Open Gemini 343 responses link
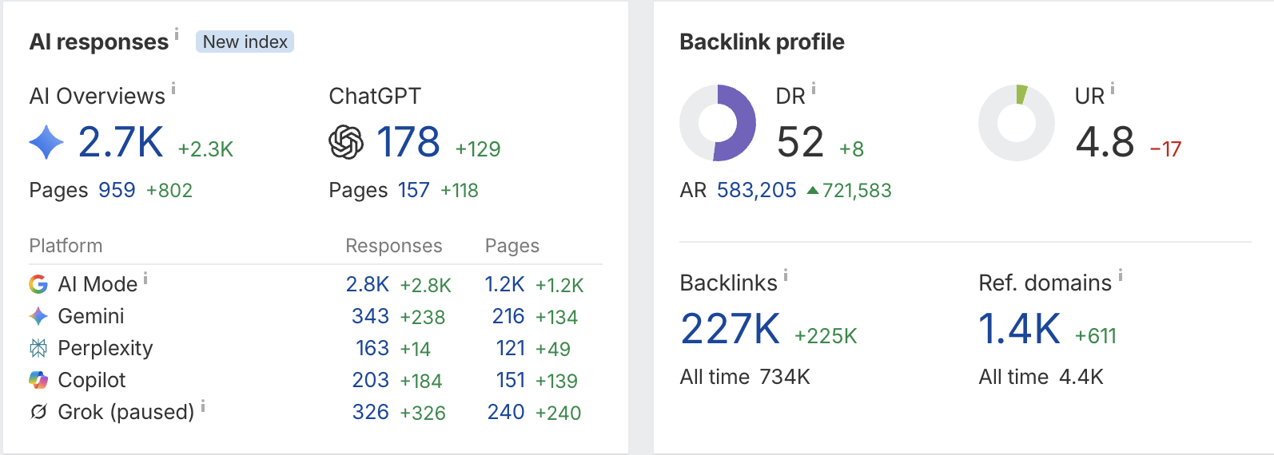 click(x=371, y=316)
